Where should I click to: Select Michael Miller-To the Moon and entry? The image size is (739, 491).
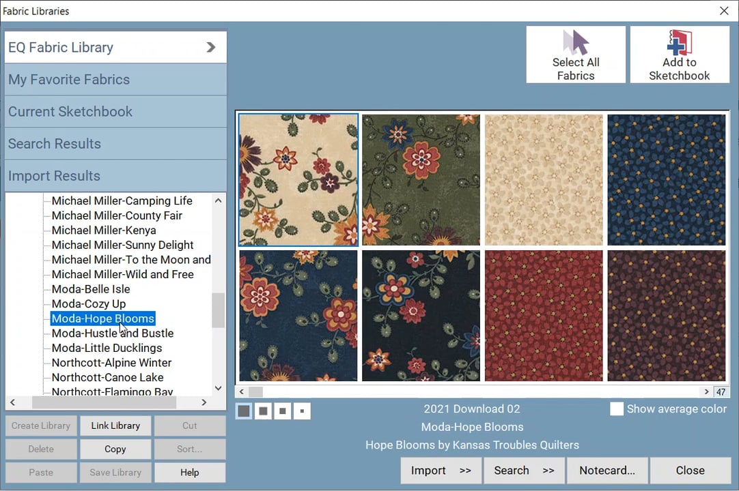click(131, 260)
